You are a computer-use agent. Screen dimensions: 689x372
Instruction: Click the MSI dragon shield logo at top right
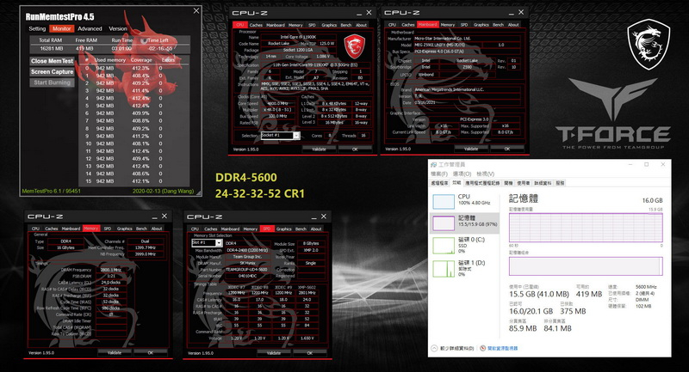pyautogui.click(x=649, y=45)
